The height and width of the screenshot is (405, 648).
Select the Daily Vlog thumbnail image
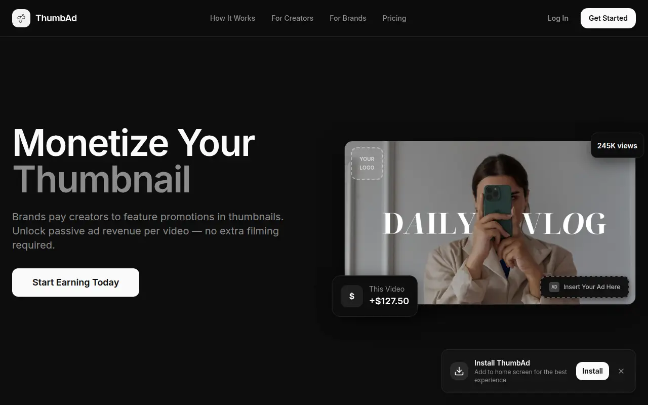pyautogui.click(x=490, y=223)
